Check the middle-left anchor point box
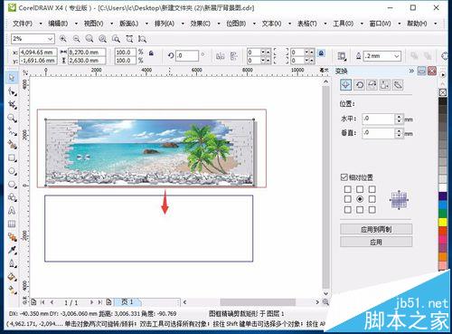Screen dimensions: 452x334 (347, 199)
